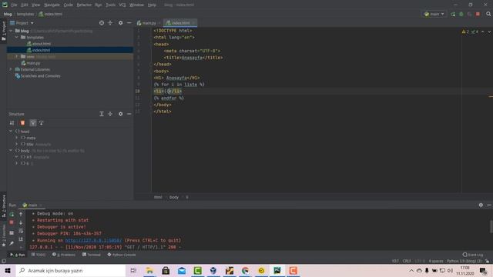Click the warnings indicator showing 2 in editor
This screenshot has height=277, width=493.
click(x=465, y=32)
